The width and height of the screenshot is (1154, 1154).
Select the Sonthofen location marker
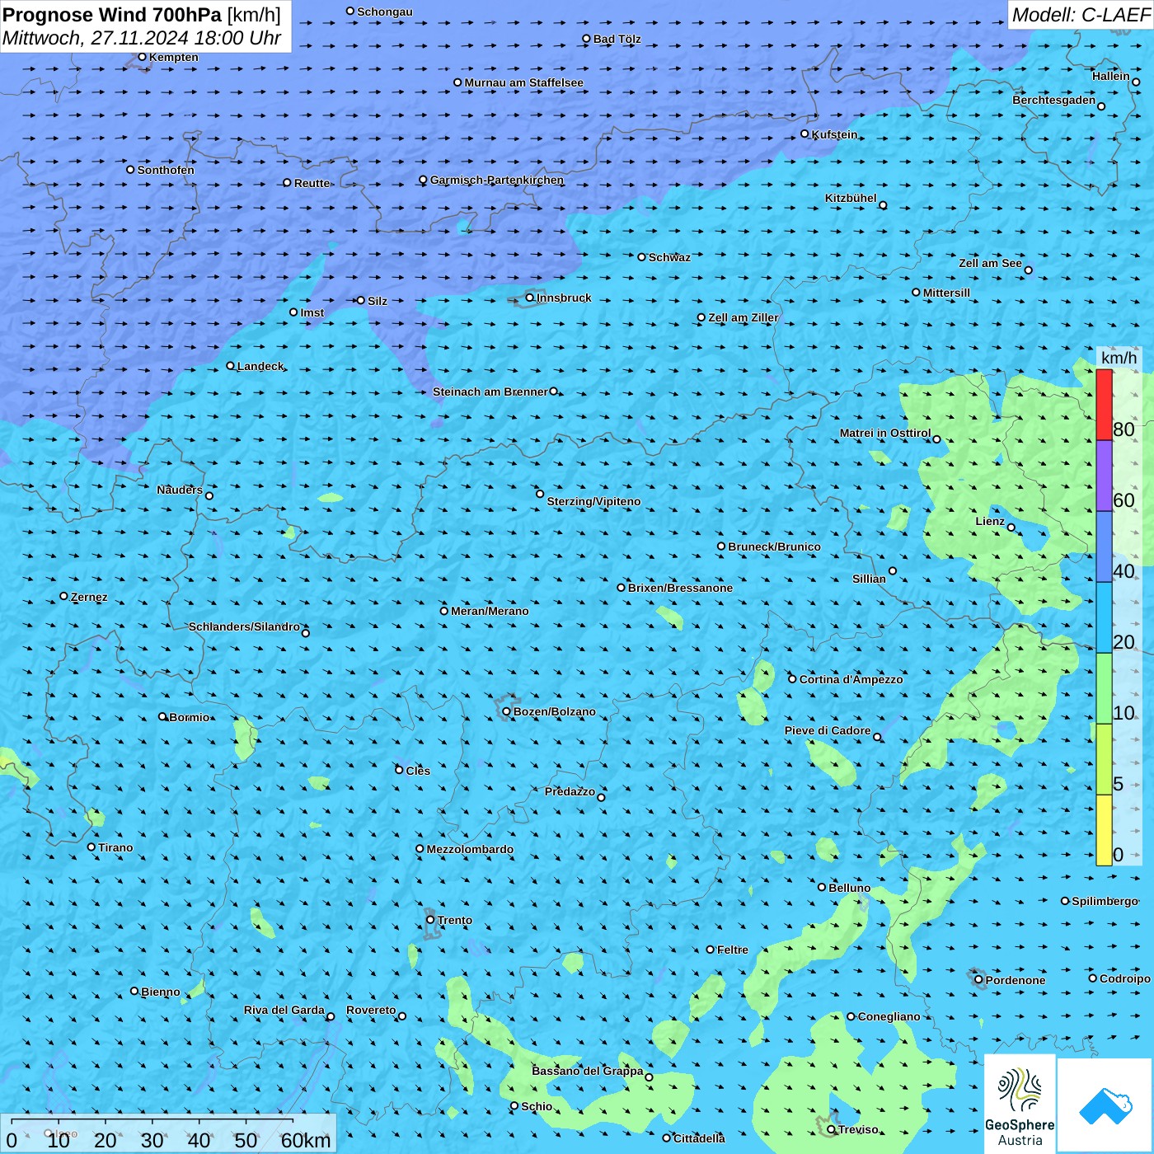tap(130, 170)
